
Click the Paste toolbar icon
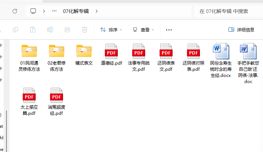(33, 30)
